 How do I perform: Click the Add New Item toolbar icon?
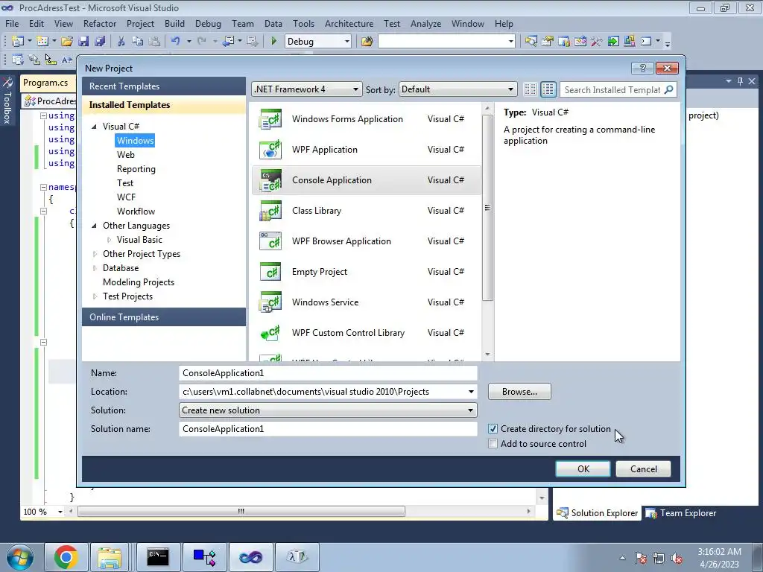[x=42, y=42]
